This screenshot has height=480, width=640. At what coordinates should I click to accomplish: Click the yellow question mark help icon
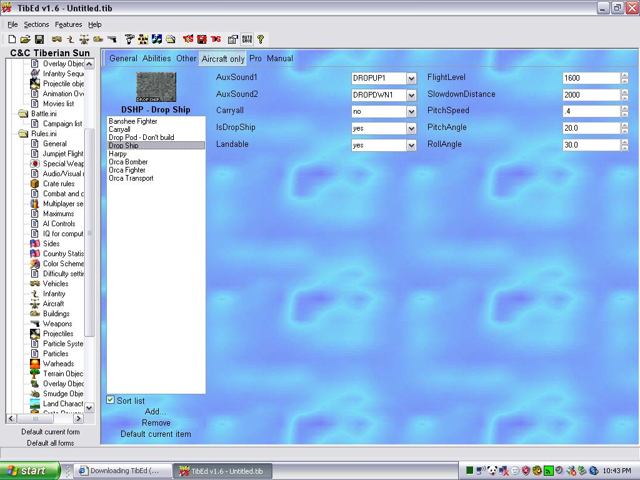[261, 39]
